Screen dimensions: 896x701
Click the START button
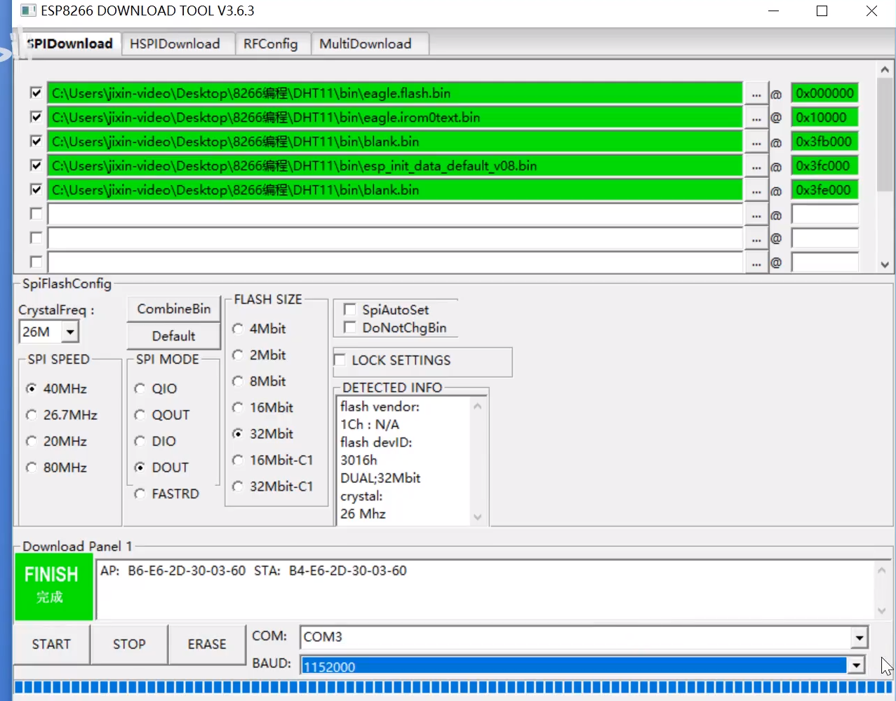(x=51, y=644)
